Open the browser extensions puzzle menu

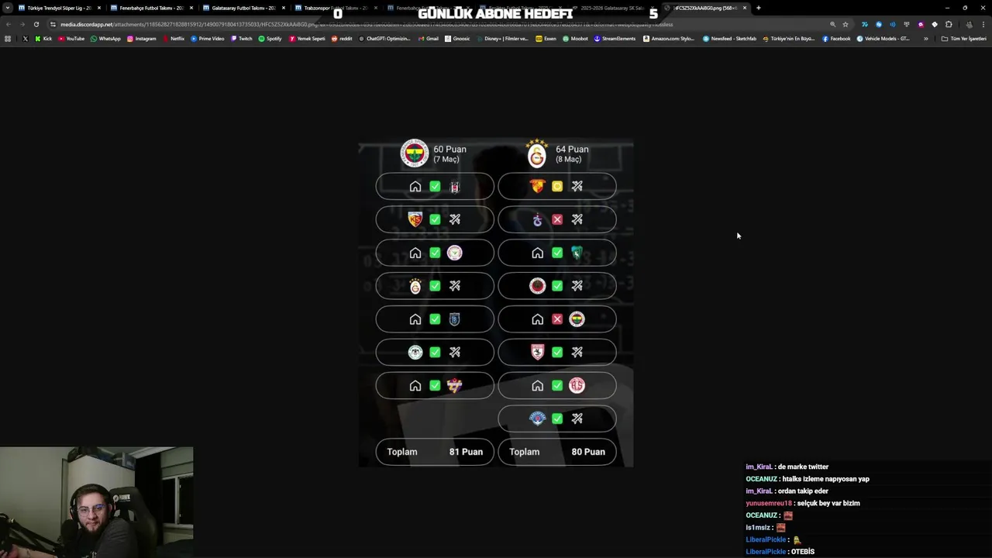(949, 24)
